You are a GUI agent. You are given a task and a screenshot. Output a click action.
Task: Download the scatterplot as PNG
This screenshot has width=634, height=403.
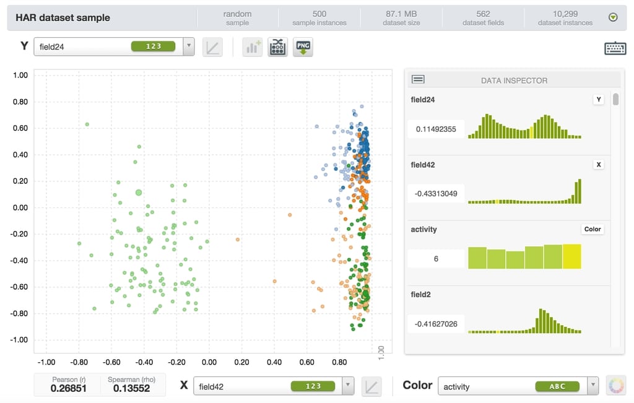coord(303,47)
